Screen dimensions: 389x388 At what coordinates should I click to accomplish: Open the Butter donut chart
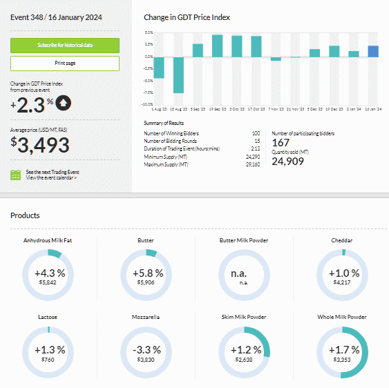146,275
